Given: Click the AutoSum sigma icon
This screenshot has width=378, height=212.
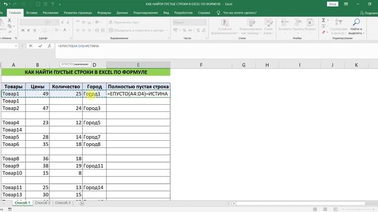Looking at the screenshot, I should coord(324,20).
